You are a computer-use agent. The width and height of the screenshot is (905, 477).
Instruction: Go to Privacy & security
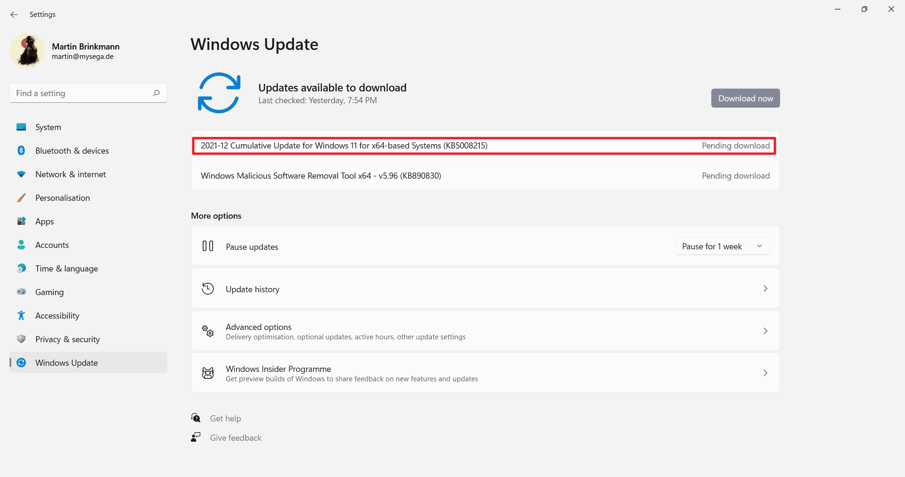click(88, 339)
